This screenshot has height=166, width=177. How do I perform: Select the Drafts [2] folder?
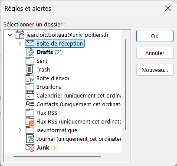(x=49, y=52)
